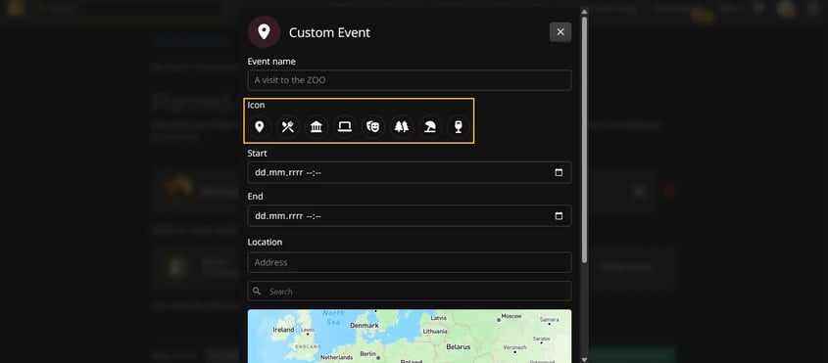This screenshot has height=363, width=828.
Task: Focus the Location Address field
Action: tap(410, 262)
